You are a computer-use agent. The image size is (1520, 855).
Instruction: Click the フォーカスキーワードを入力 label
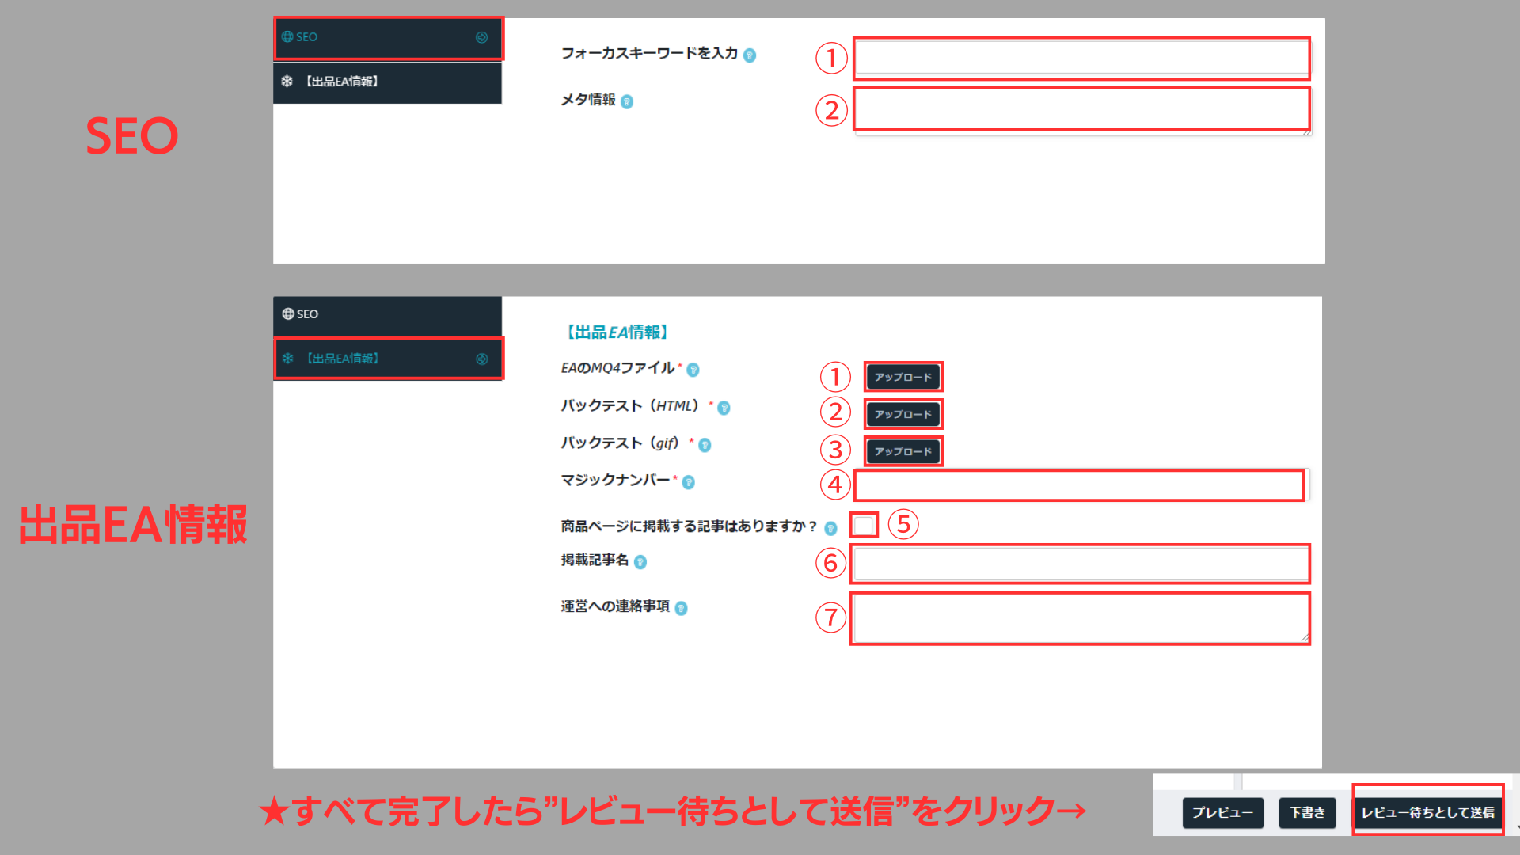(x=649, y=53)
